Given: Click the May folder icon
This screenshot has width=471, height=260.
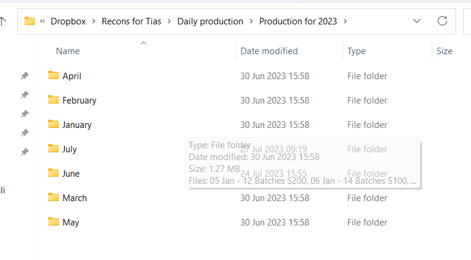Looking at the screenshot, I should tap(54, 222).
